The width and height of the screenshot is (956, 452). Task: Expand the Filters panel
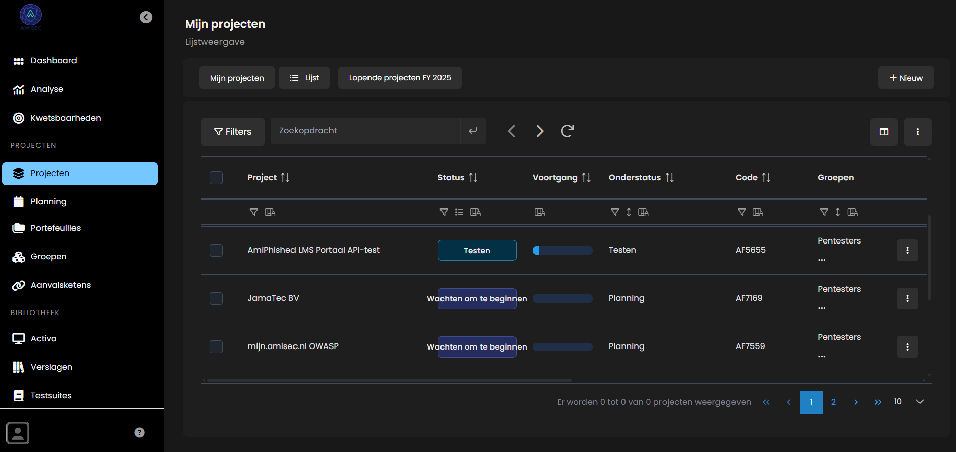233,132
